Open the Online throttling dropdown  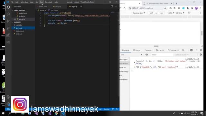coord(180,13)
